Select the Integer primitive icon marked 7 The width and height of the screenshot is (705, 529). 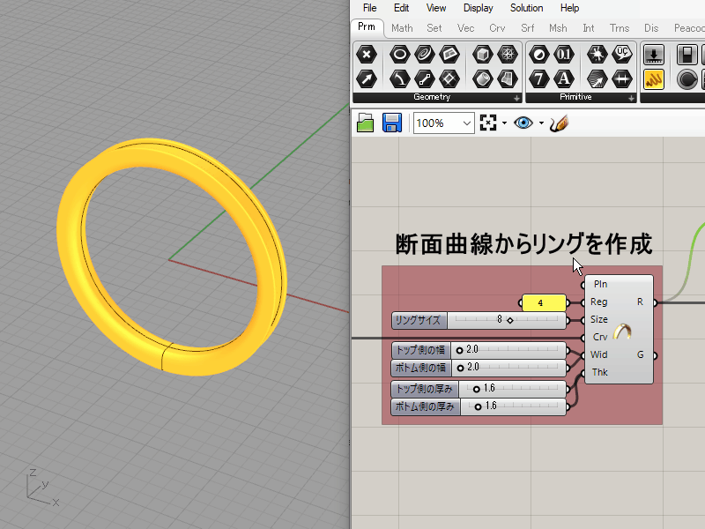[x=538, y=78]
